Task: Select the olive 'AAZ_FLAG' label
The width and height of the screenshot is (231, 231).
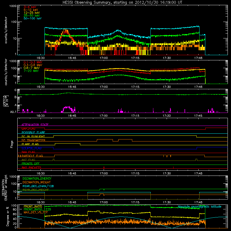Action: coord(28,160)
